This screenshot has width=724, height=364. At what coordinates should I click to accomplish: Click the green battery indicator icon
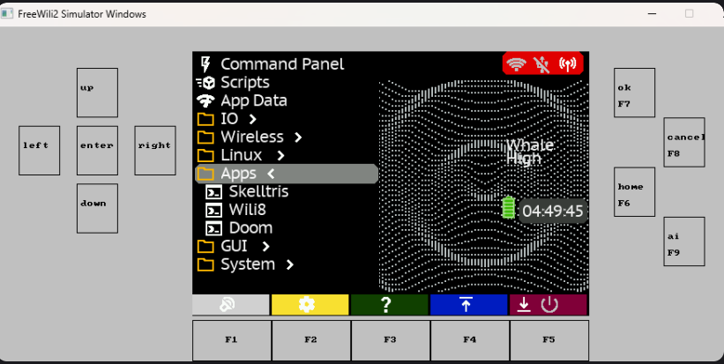[508, 208]
